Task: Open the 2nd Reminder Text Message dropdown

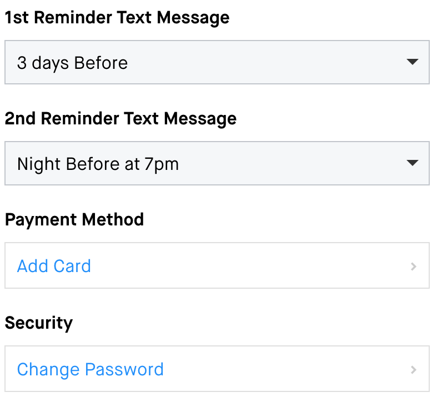Action: (217, 163)
